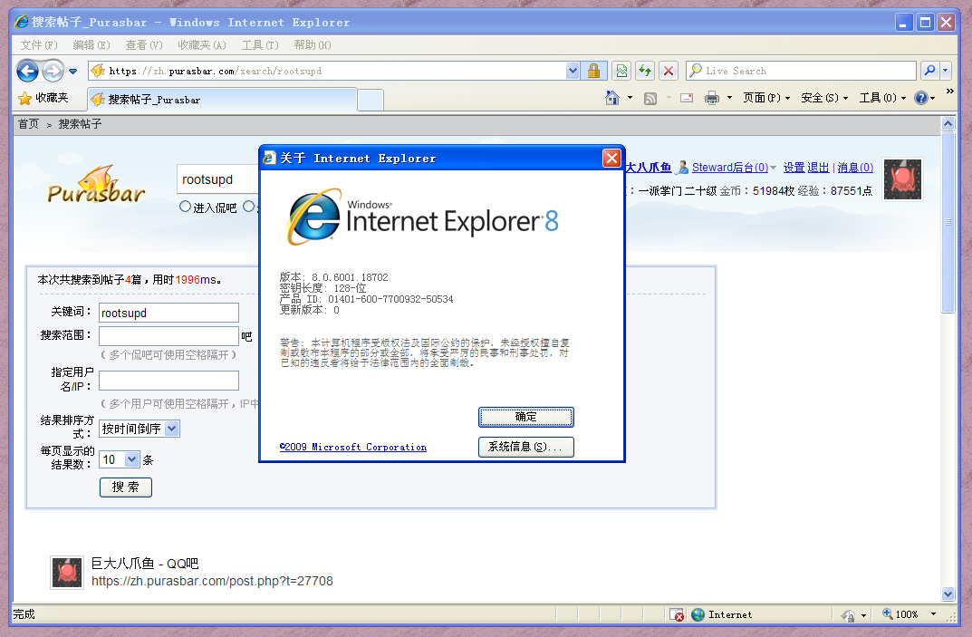Screen dimensions: 972x637
Task: Open the results-per-page 10 dropdown
Action: pyautogui.click(x=120, y=459)
